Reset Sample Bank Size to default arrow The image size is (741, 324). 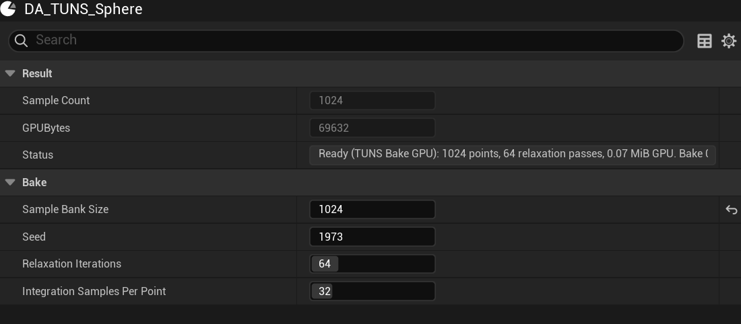(x=731, y=210)
